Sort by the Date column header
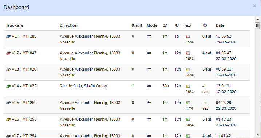This screenshot has height=138, width=261. [220, 25]
